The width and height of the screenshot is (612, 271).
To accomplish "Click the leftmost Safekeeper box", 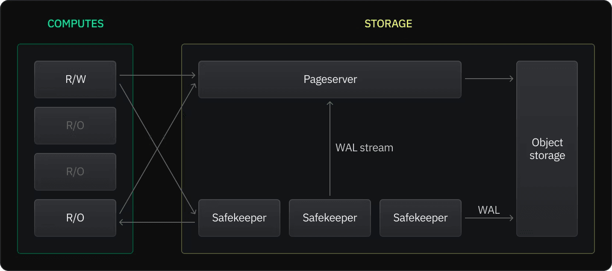I will pos(239,218).
